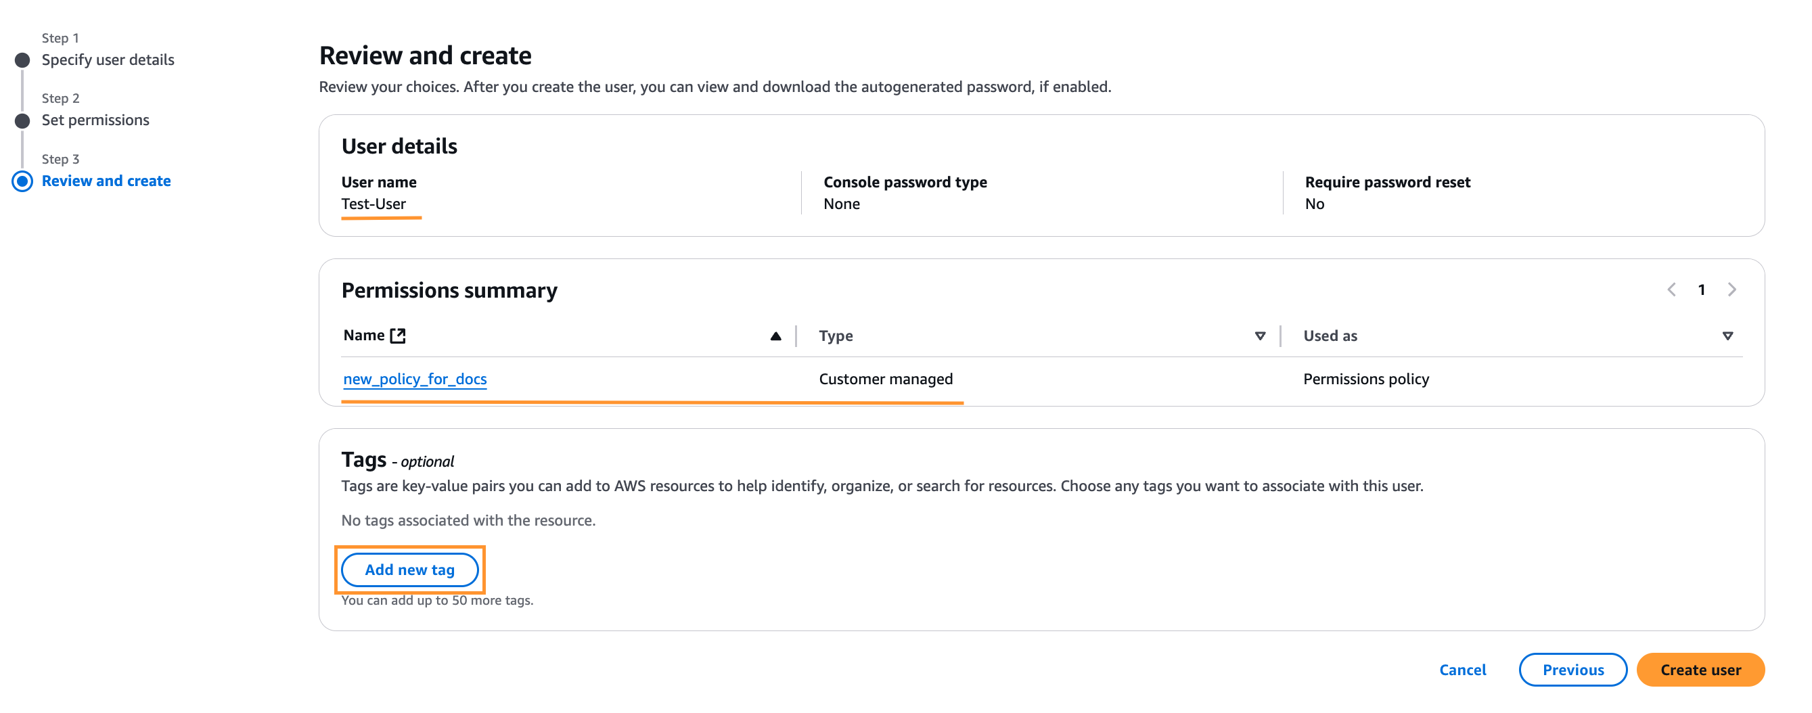This screenshot has height=713, width=1812.
Task: Select the Review and create step
Action: point(106,181)
